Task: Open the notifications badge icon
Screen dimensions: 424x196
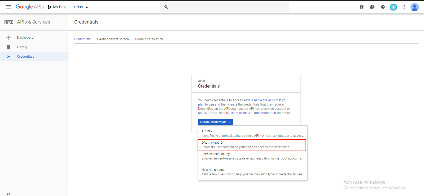Action: (x=394, y=7)
